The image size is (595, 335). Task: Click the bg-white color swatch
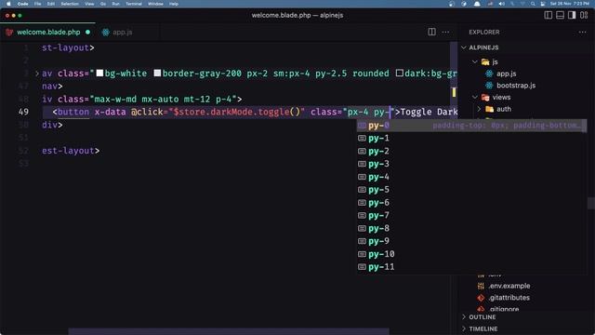point(99,73)
